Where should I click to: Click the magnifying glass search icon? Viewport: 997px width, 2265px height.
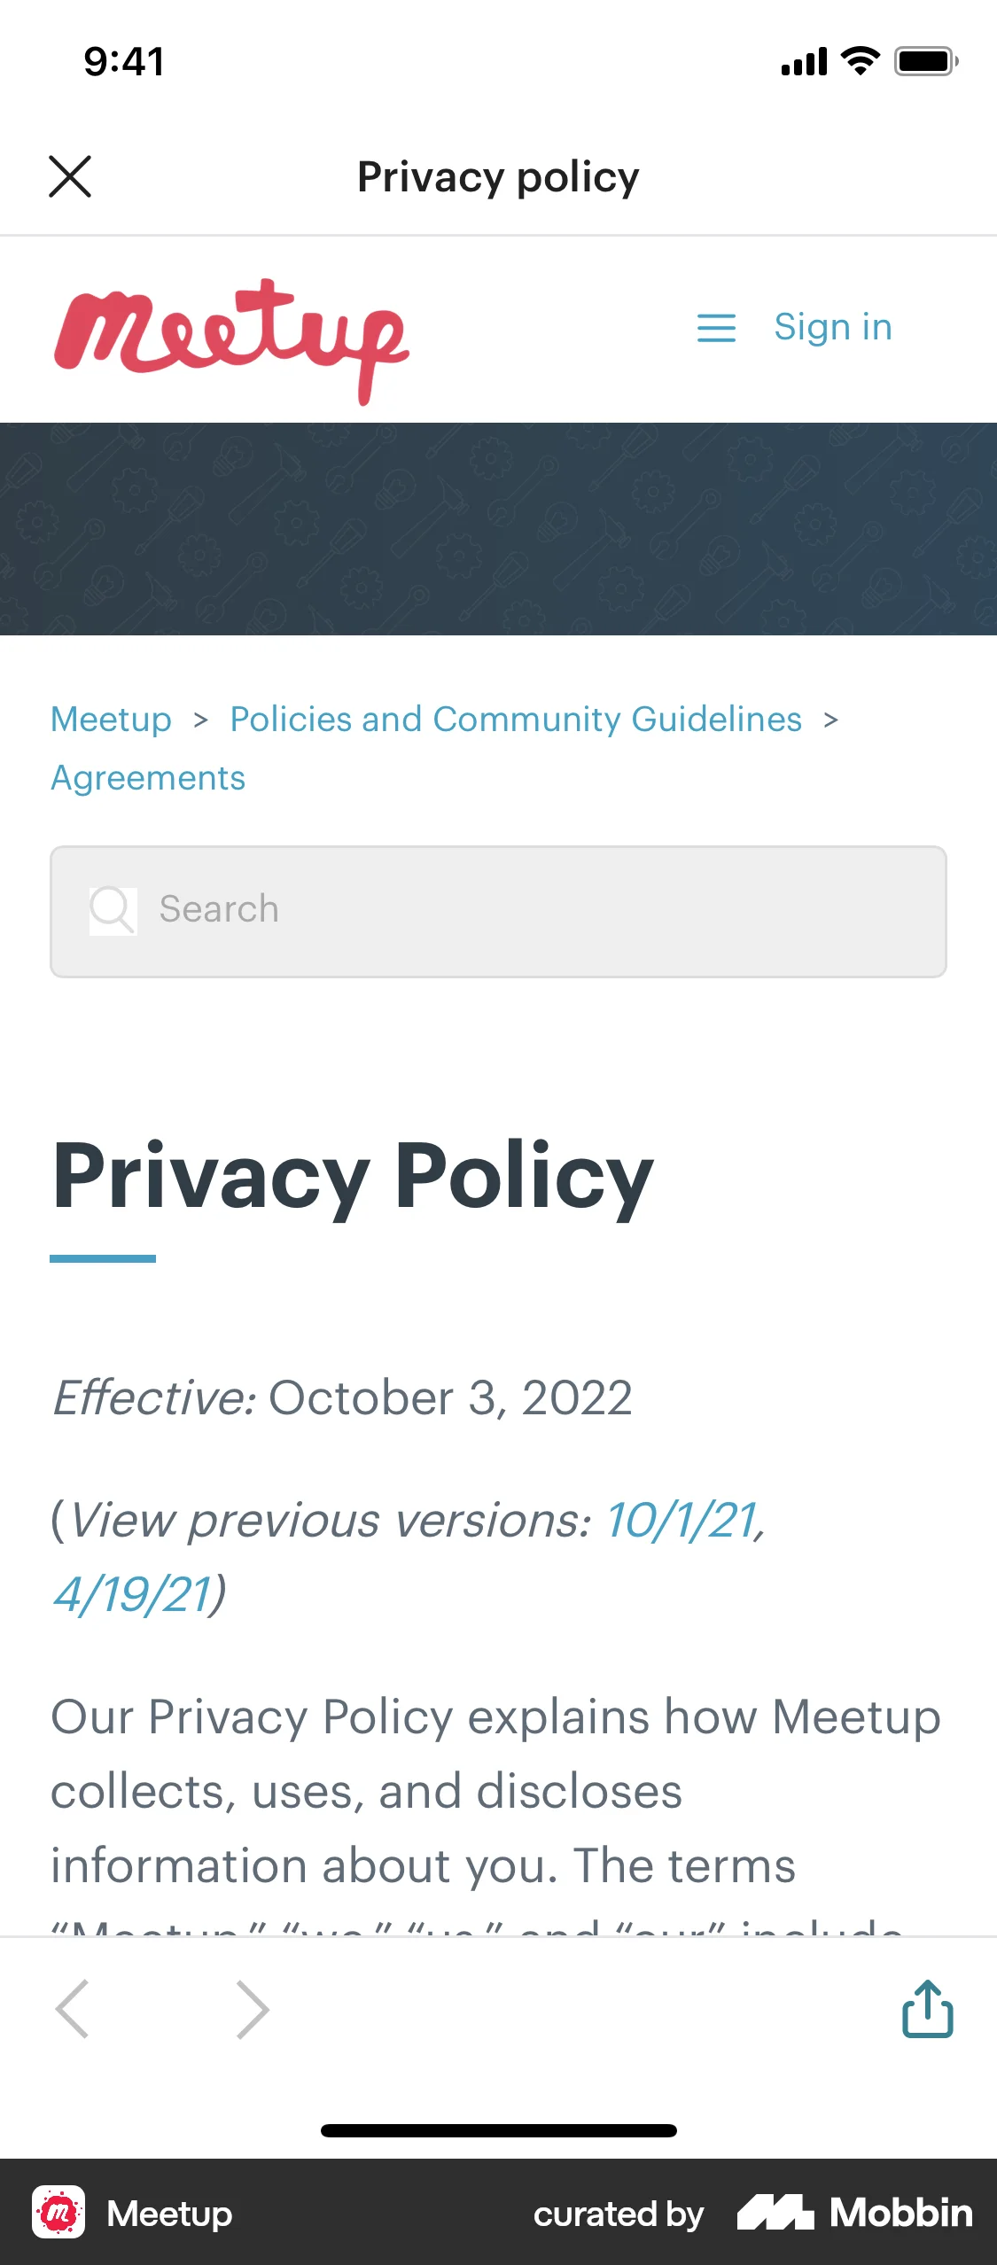[112, 908]
